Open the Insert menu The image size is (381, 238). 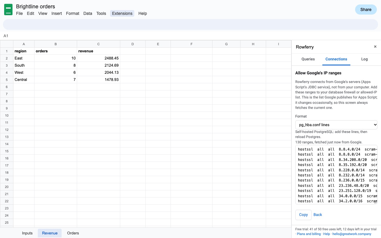[57, 13]
